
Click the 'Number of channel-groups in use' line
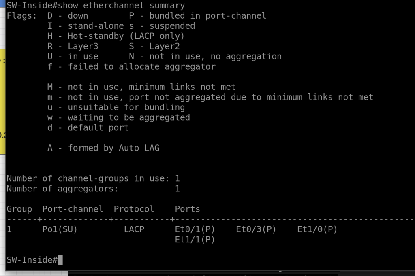tap(93, 178)
